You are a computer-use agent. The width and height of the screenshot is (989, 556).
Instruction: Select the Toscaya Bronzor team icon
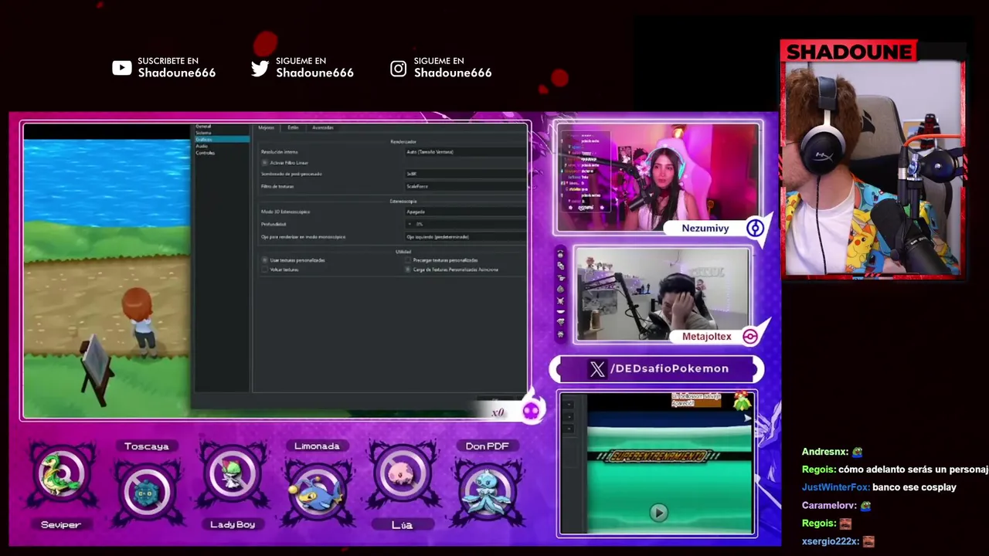click(x=146, y=491)
